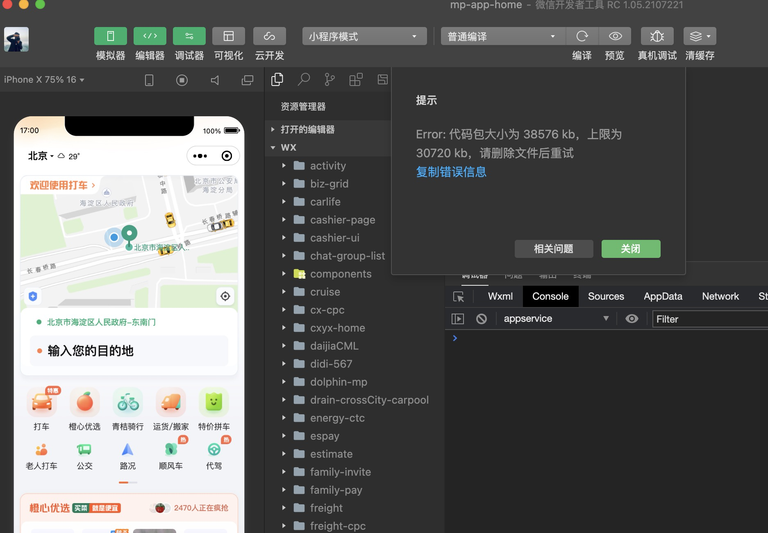Open the visualization (可视化) tool

[229, 36]
